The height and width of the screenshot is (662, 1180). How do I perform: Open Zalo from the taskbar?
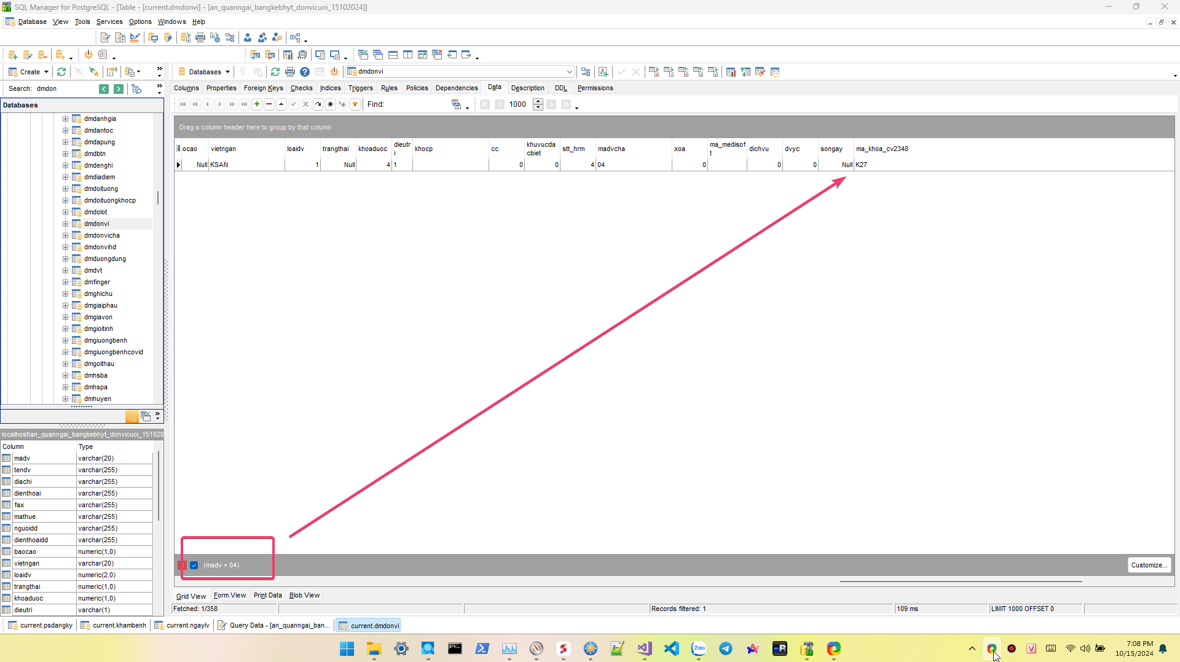pyautogui.click(x=699, y=648)
